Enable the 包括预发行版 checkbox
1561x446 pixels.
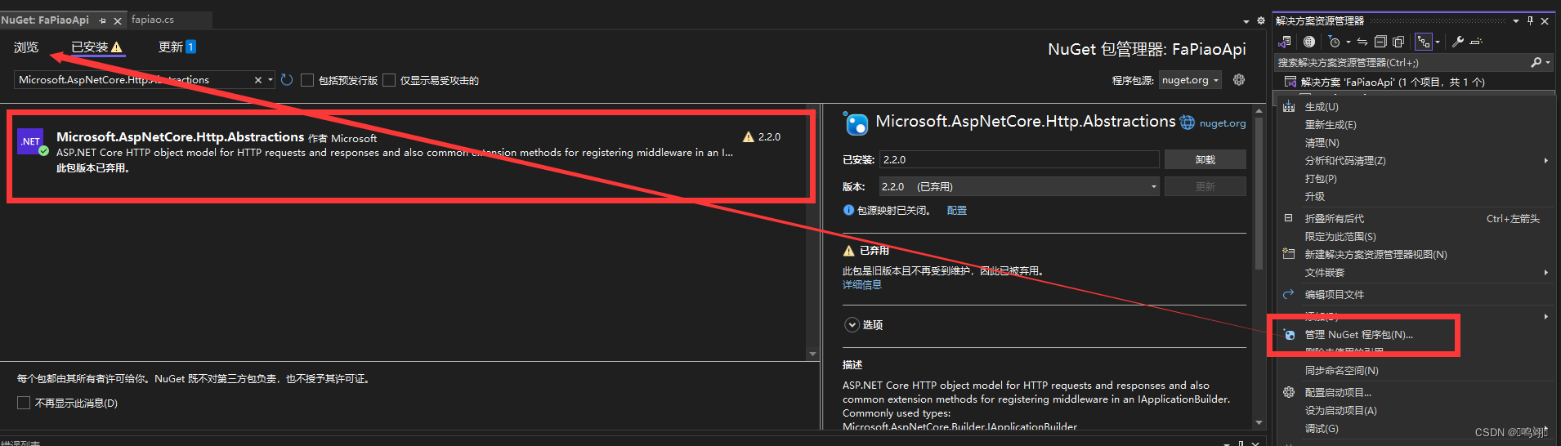coord(307,80)
